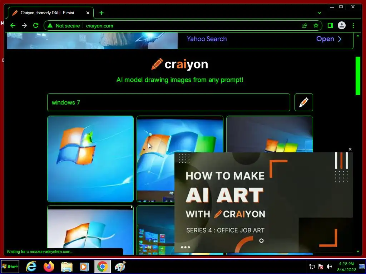Viewport: 366px width, 274px height.
Task: Open the fourth generated image in second row
Action: point(90,230)
